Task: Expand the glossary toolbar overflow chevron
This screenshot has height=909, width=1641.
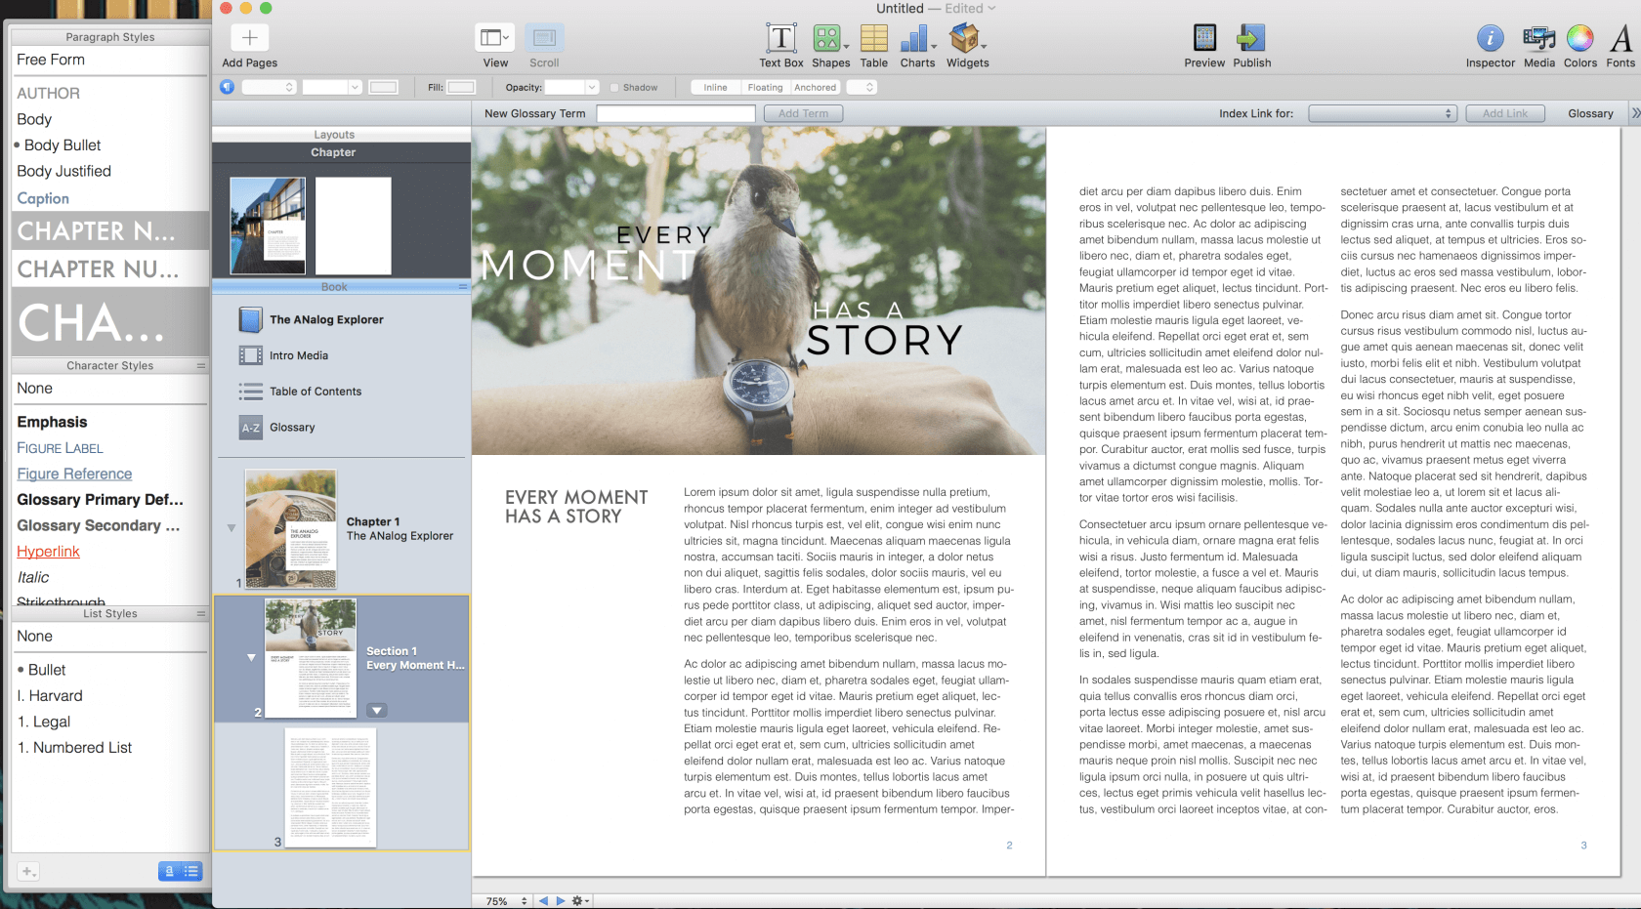Action: coord(1635,113)
